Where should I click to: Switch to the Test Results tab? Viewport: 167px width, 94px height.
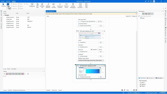(x=142, y=78)
